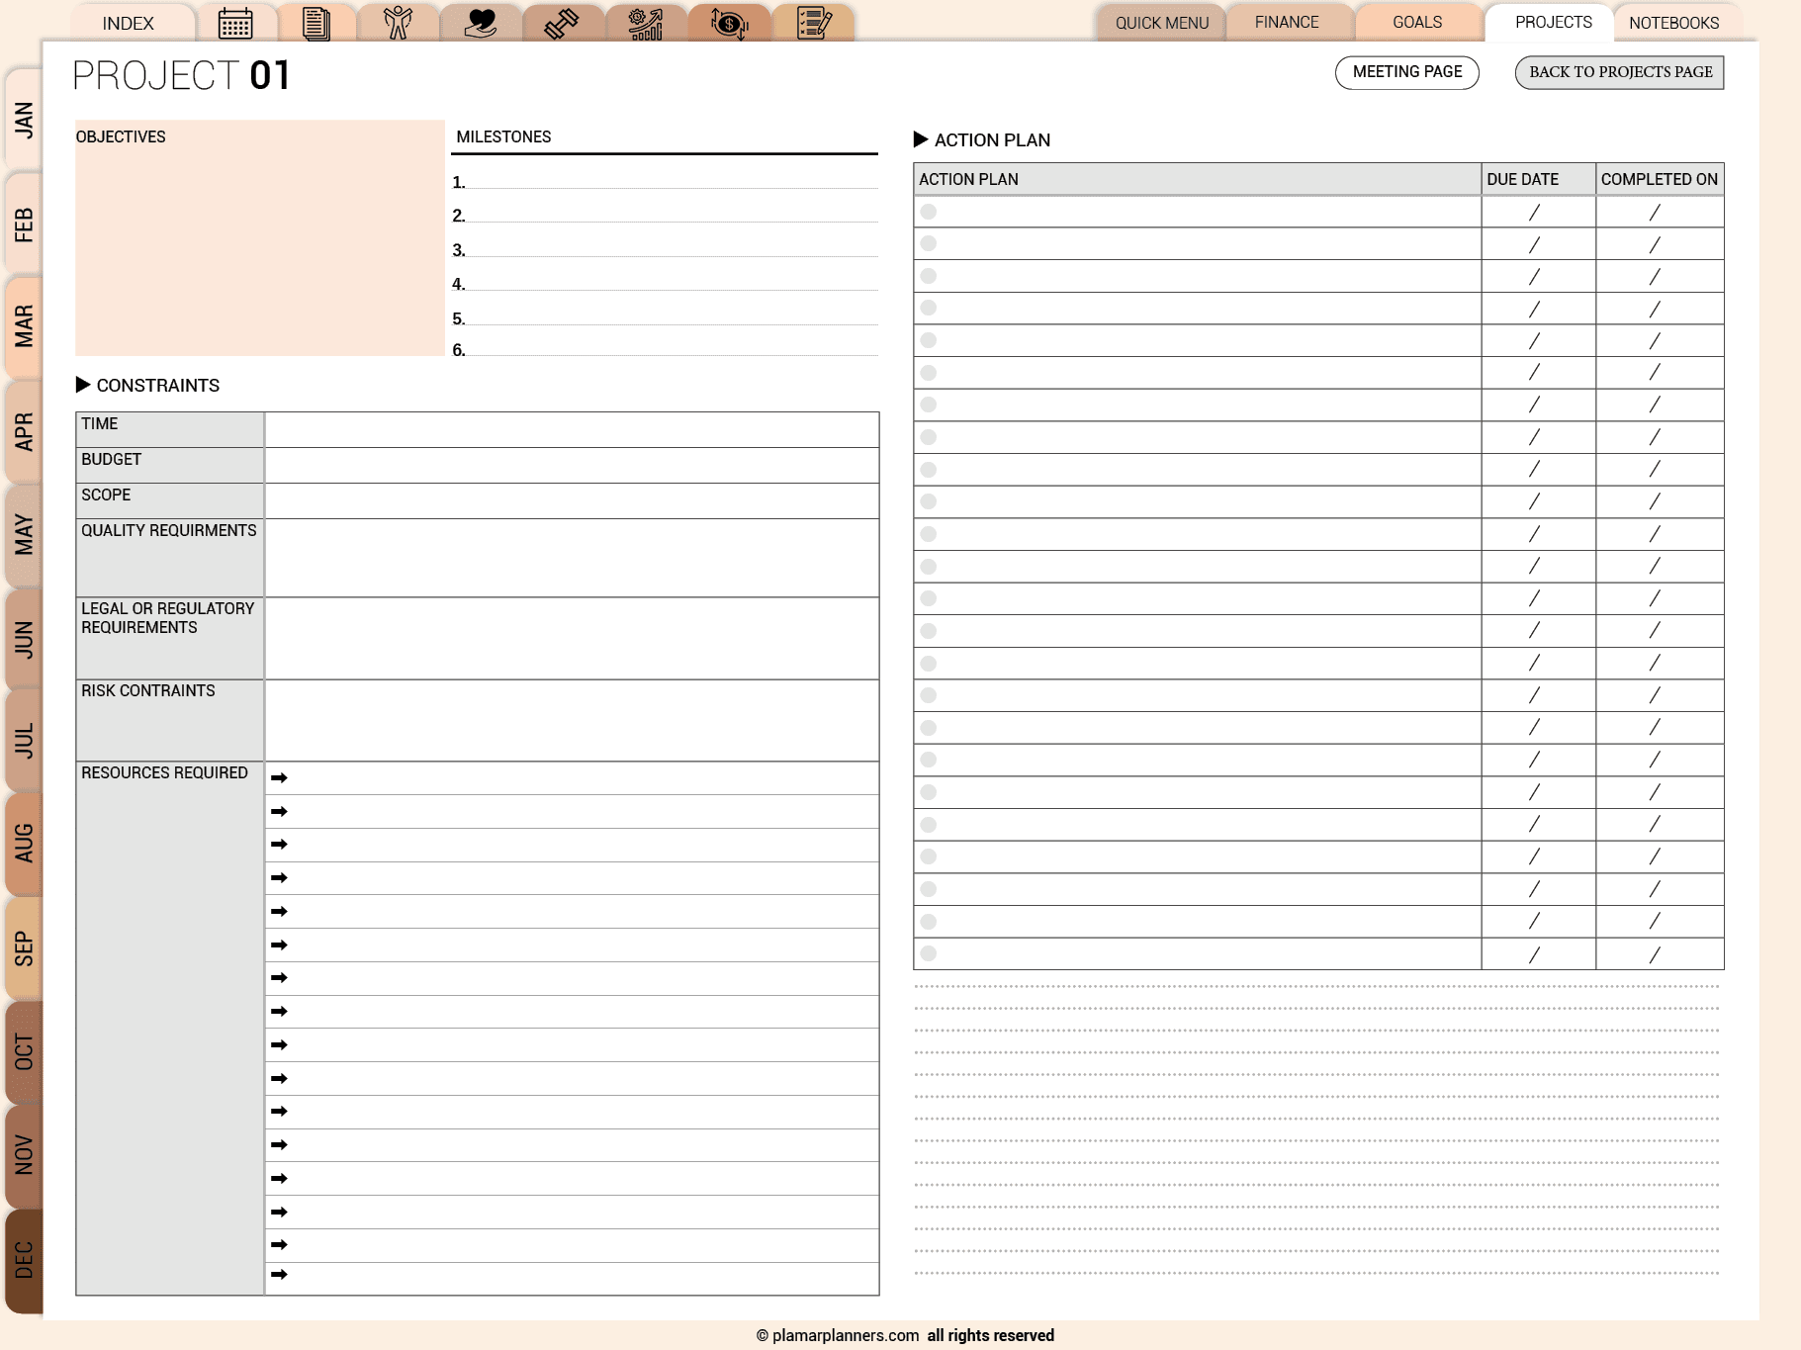Click inside the peach OBJECTIVES box
Screen dimensions: 1801x1350
click(259, 247)
